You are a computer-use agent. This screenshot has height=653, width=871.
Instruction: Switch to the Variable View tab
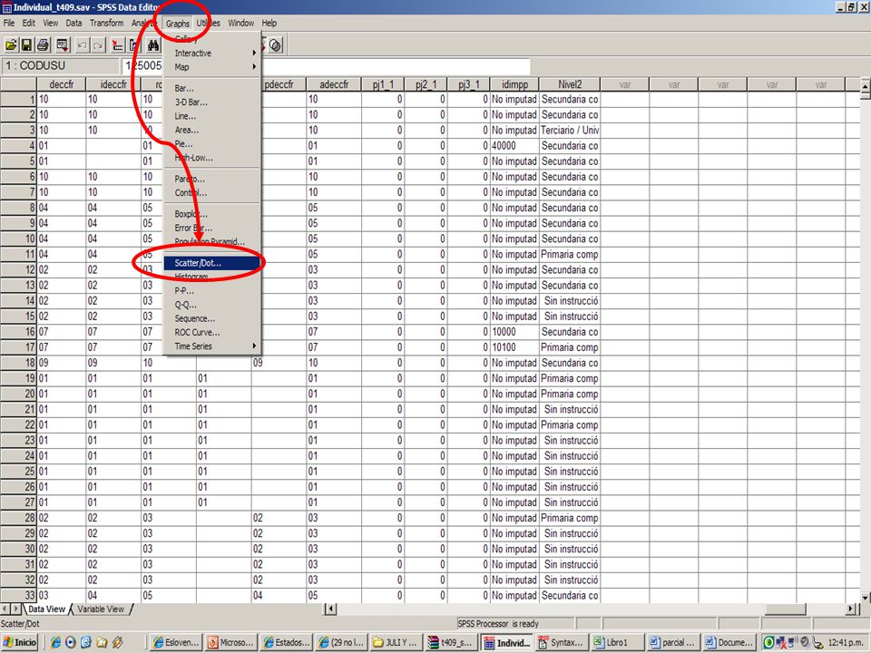[x=101, y=609]
